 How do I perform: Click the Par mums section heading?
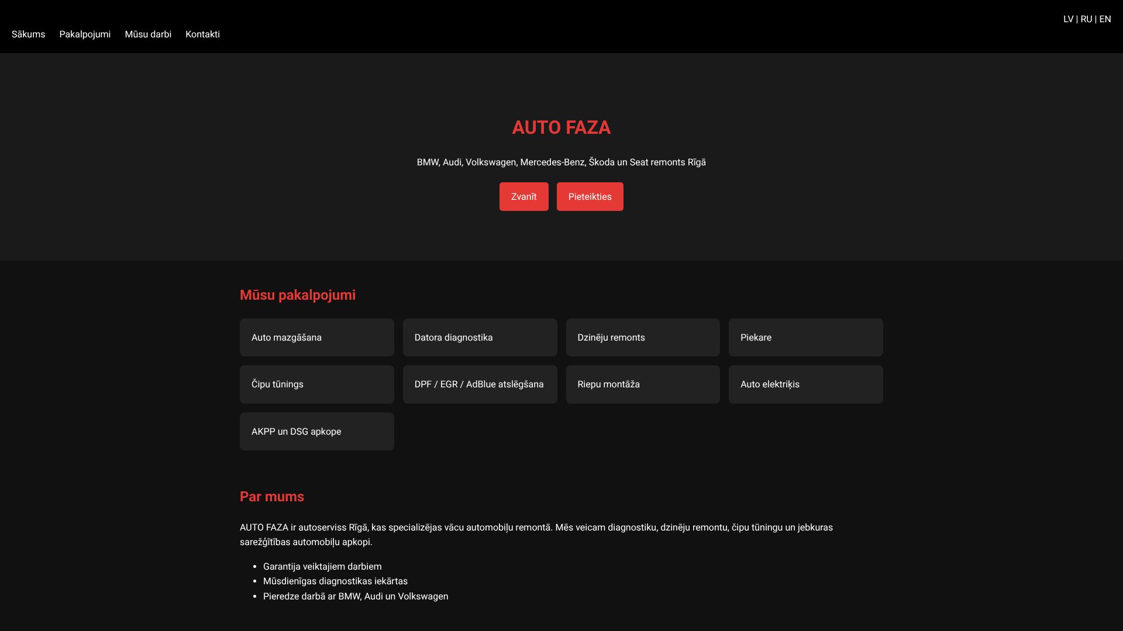click(x=272, y=497)
